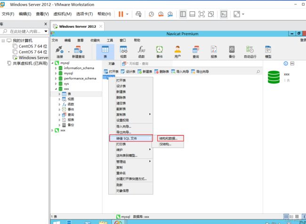Toggle the VMware library sidebar icon
Screen dimensions: 306x224
(x=183, y=14)
